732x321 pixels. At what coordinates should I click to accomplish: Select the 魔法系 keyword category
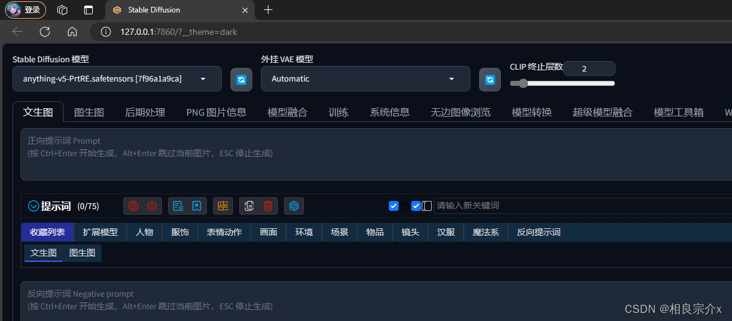coord(486,232)
